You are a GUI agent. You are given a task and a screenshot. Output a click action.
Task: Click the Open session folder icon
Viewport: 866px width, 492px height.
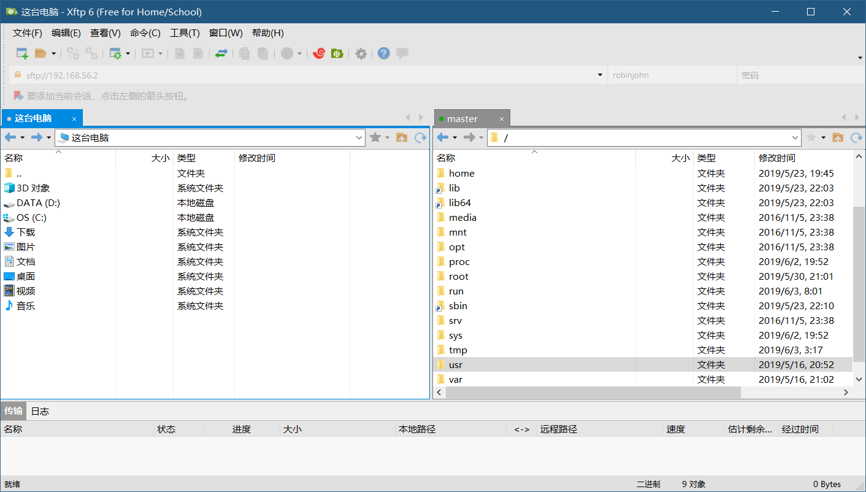pyautogui.click(x=40, y=53)
